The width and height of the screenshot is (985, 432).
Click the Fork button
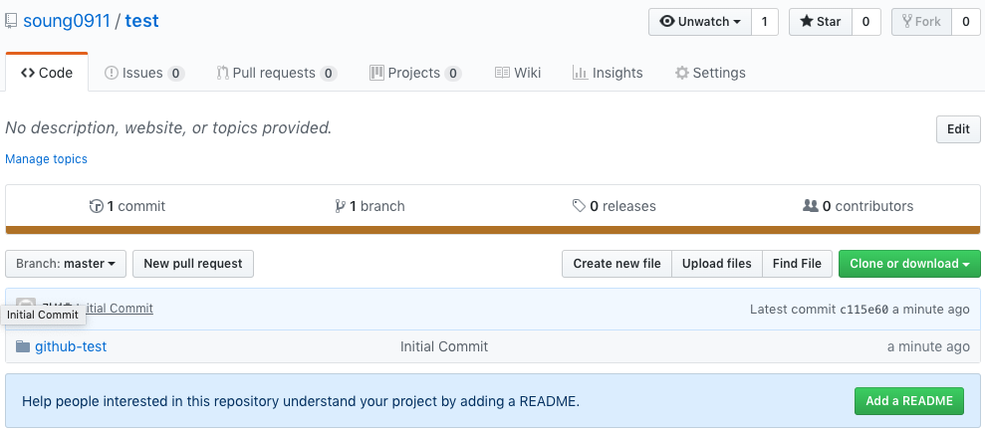[921, 21]
